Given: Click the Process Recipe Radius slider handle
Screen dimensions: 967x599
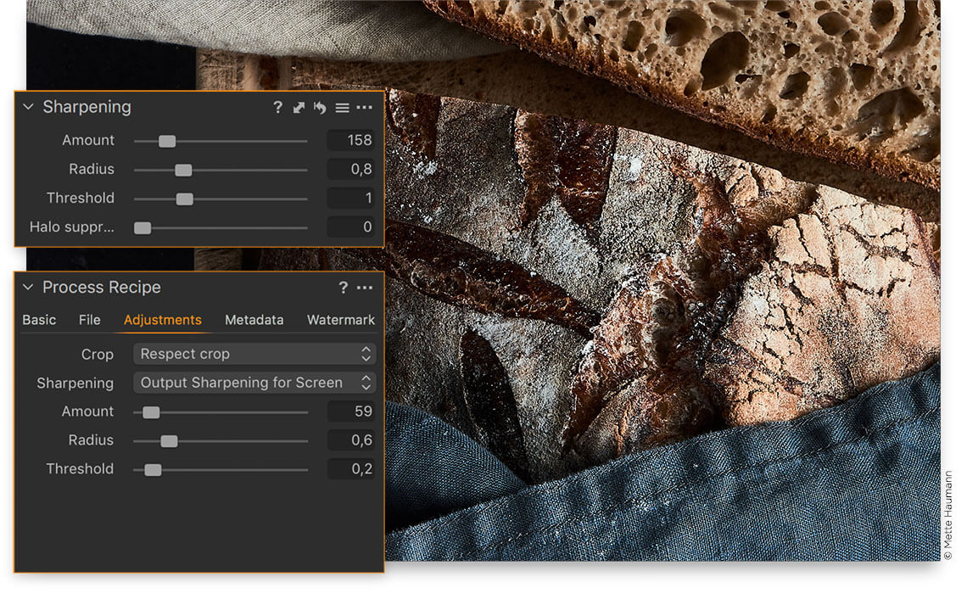Looking at the screenshot, I should click(x=169, y=440).
